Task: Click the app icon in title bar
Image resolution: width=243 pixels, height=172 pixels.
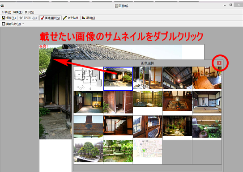Action: pyautogui.click(x=2, y=6)
